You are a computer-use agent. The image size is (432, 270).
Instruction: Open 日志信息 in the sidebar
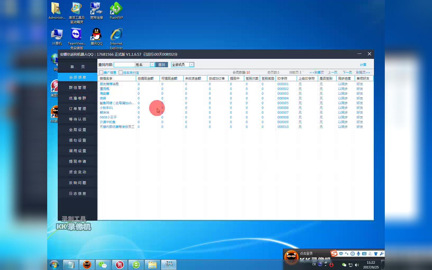pos(78,194)
